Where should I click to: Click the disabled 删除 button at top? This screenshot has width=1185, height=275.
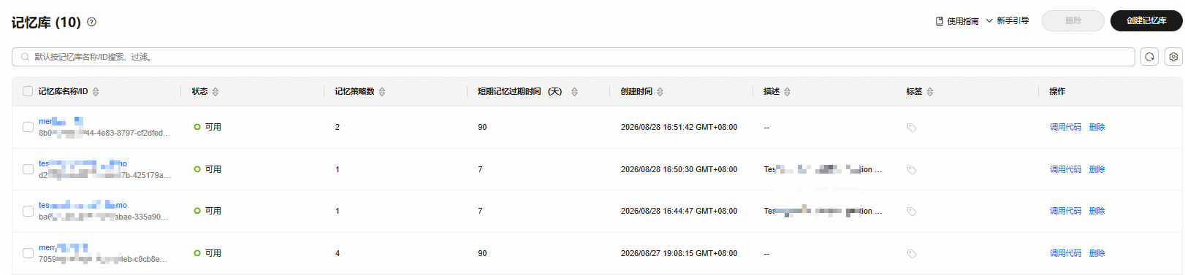[1073, 21]
